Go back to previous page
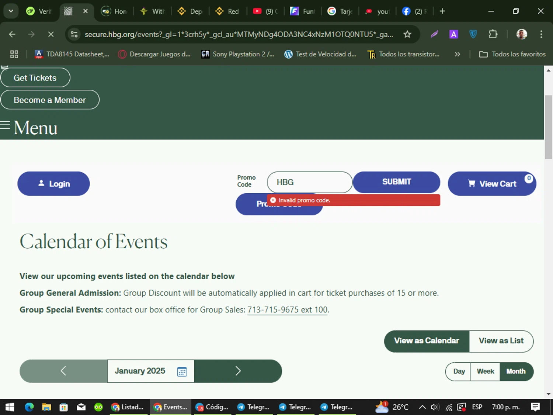Image resolution: width=553 pixels, height=415 pixels. coord(12,34)
